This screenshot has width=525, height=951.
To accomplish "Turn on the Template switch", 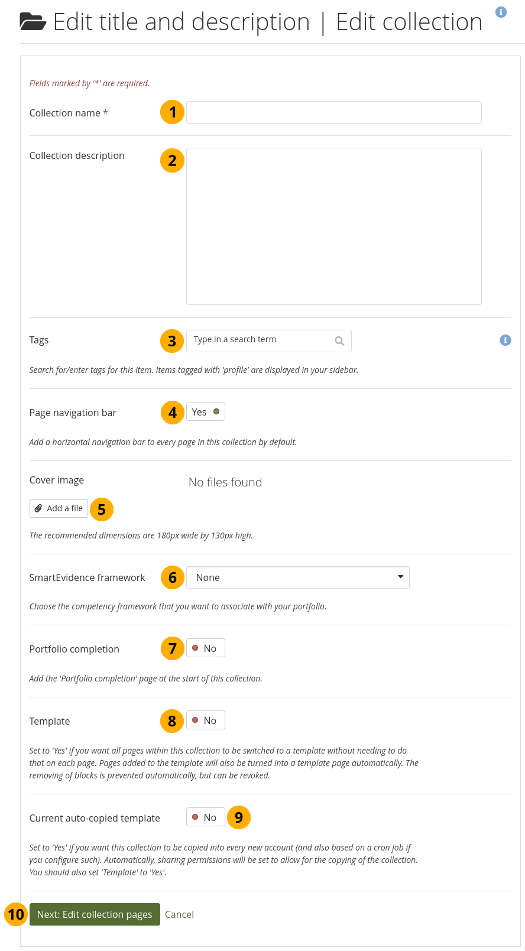I will (205, 720).
